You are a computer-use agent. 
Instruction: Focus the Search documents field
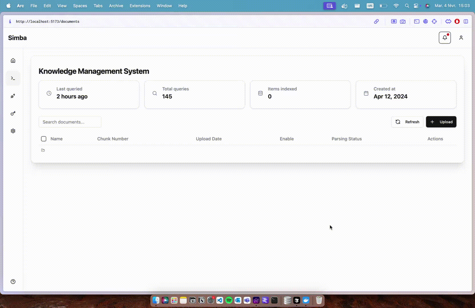[x=70, y=122]
